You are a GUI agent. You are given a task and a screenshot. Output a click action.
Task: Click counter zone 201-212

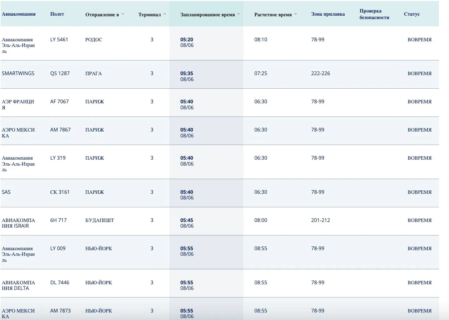(321, 220)
